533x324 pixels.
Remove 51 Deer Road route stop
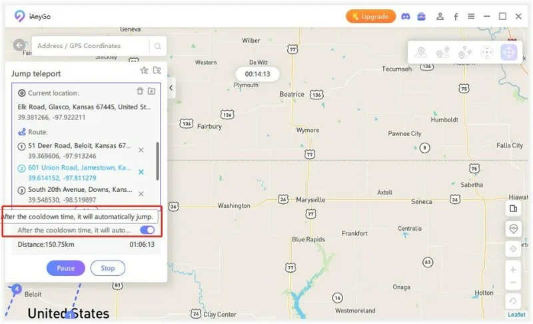point(141,150)
